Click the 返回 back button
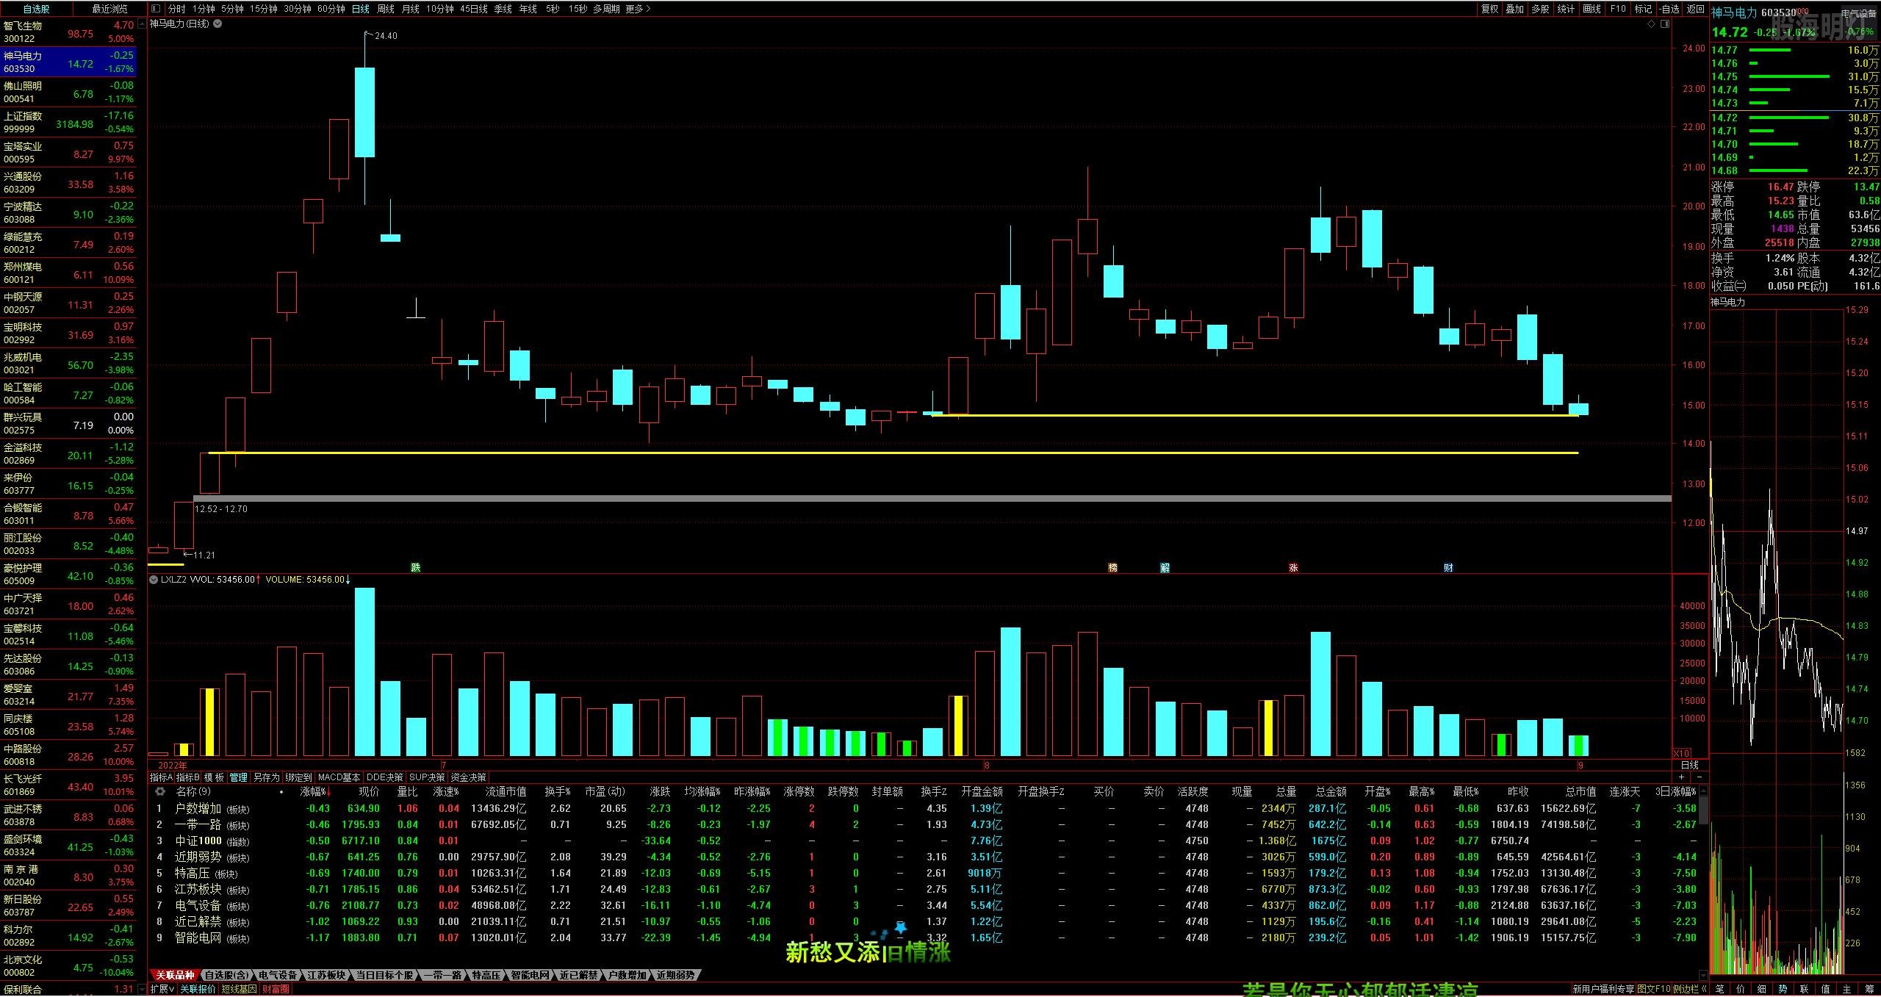The width and height of the screenshot is (1881, 997). [x=1696, y=9]
